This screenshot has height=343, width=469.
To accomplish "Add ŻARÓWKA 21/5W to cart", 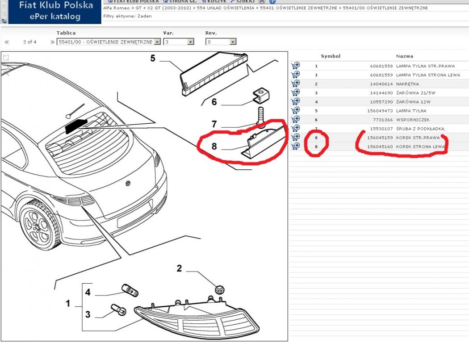I will point(295,92).
